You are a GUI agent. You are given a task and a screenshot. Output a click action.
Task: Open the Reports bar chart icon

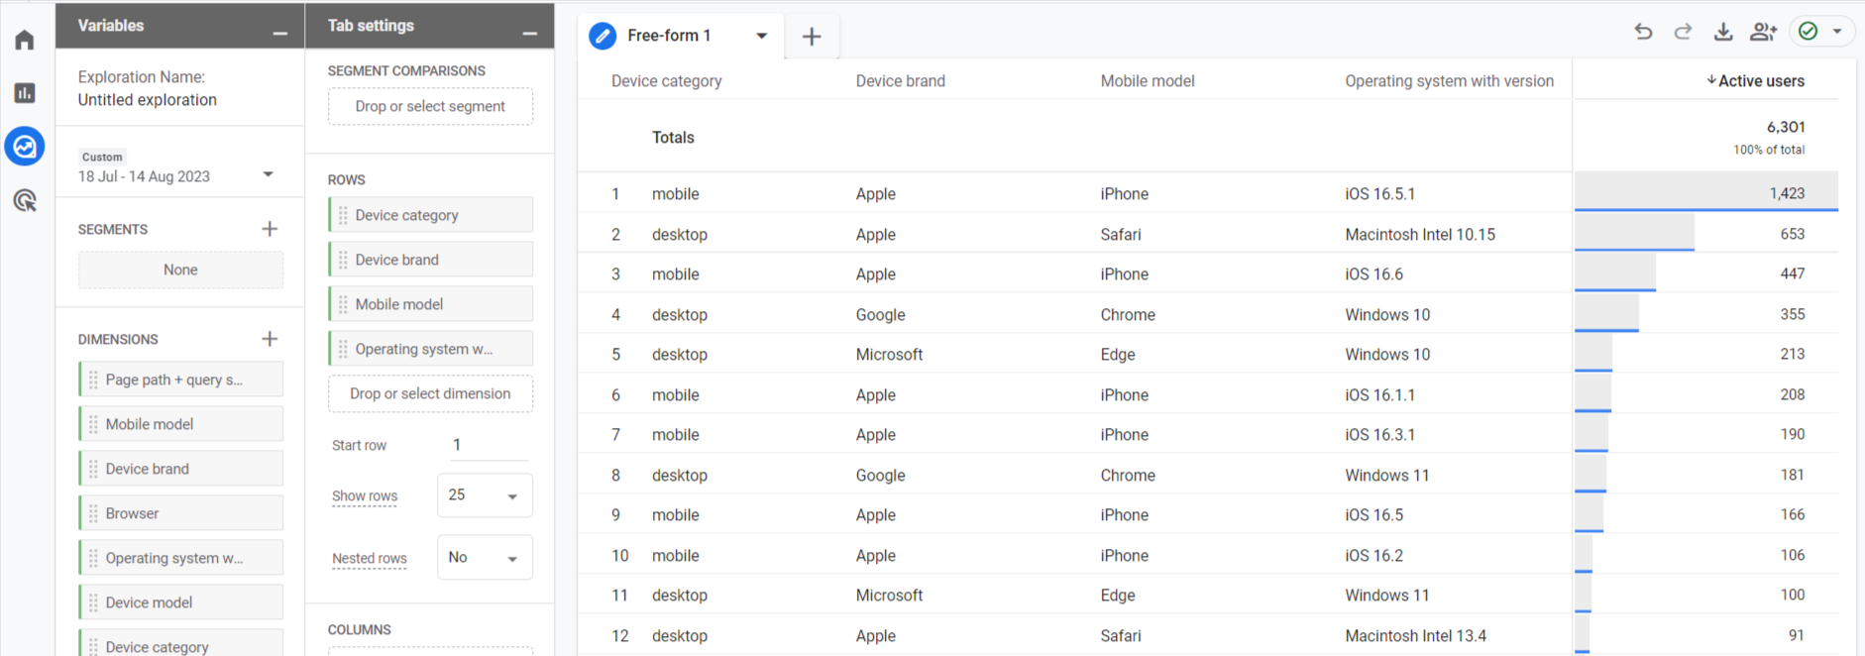click(25, 93)
